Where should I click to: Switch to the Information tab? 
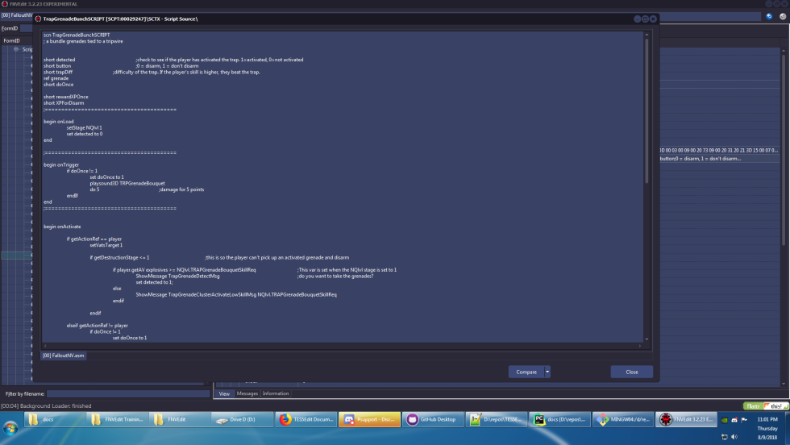coord(276,393)
